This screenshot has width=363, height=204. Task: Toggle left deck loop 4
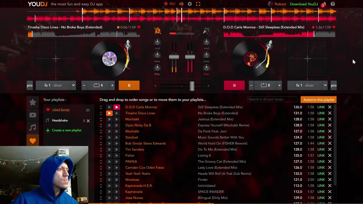click(x=98, y=85)
